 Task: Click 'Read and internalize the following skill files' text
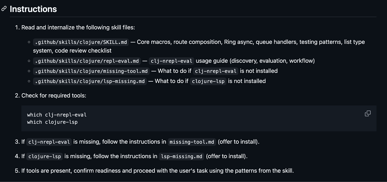tap(78, 27)
